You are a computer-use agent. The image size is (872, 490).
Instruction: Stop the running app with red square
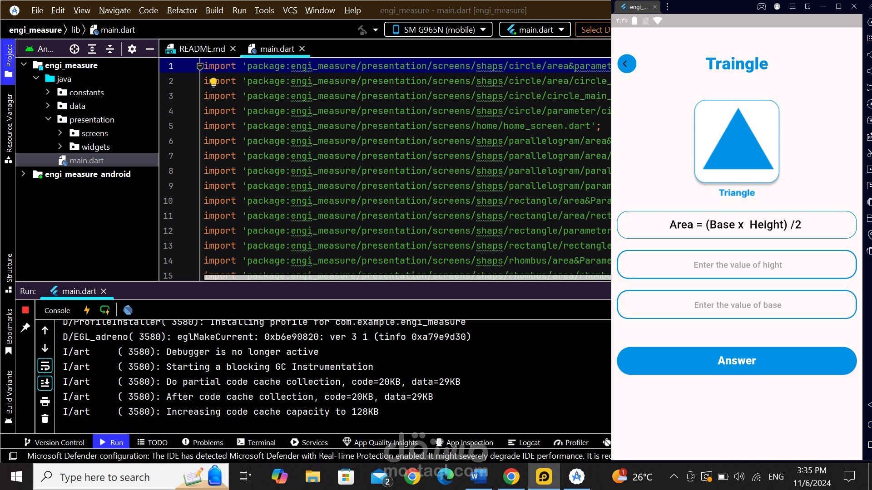click(x=25, y=310)
